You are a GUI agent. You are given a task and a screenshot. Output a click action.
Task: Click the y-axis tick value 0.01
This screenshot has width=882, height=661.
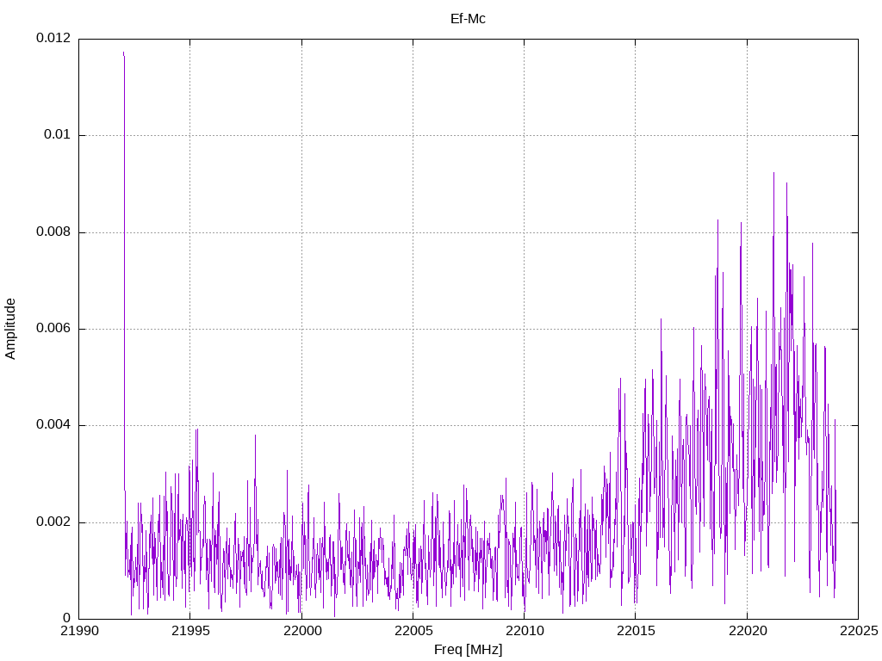coord(58,135)
